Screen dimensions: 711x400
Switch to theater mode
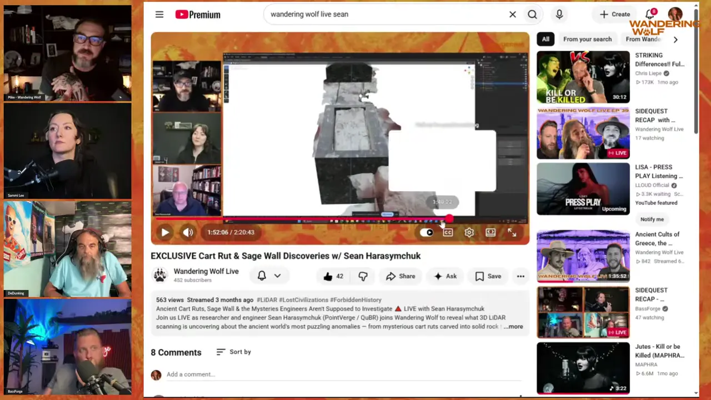(x=490, y=232)
